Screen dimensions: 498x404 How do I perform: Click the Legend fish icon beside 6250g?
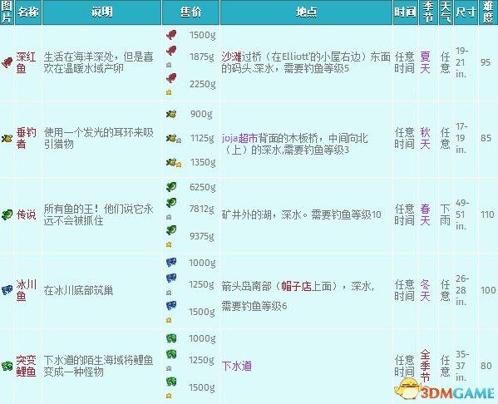171,187
